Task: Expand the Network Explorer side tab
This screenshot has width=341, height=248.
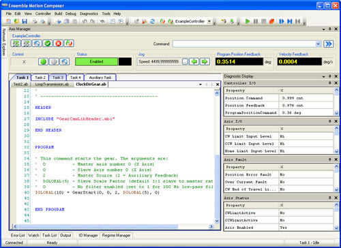Action: pos(3,42)
